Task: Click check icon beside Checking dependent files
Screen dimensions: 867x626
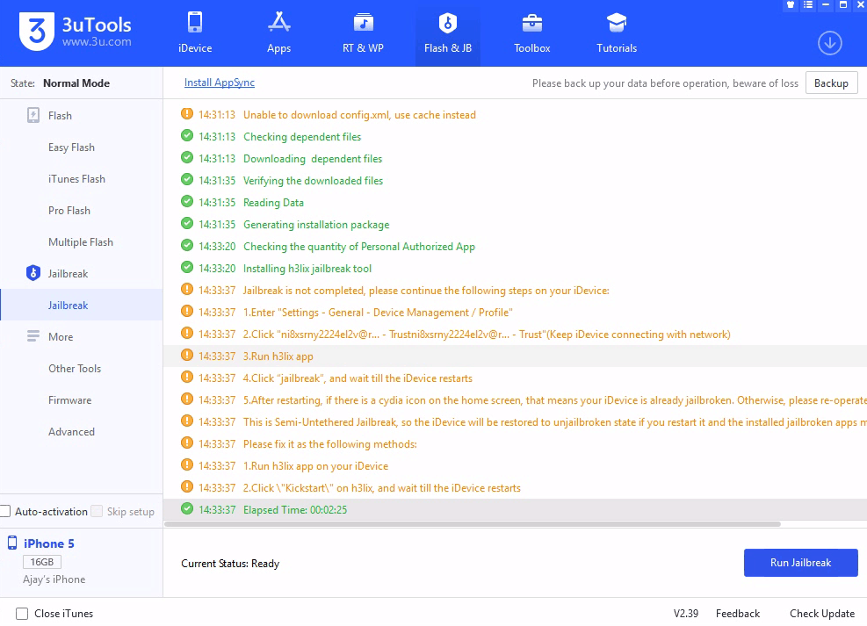Action: point(187,136)
